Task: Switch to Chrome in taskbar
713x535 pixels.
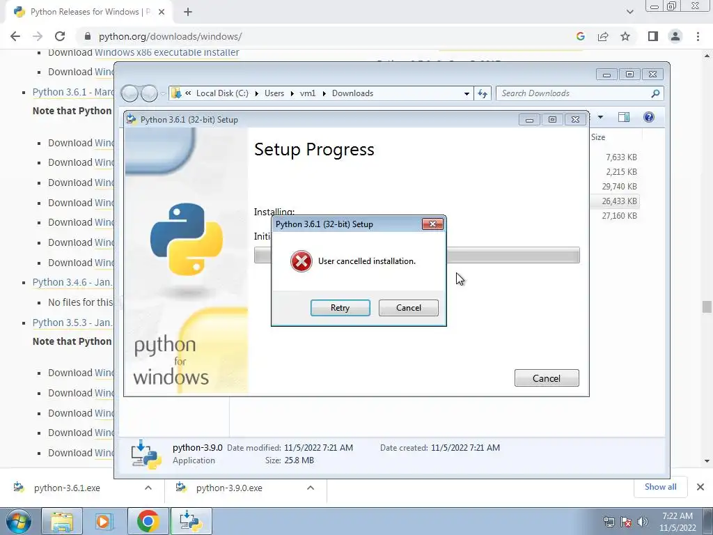Action: tap(148, 521)
